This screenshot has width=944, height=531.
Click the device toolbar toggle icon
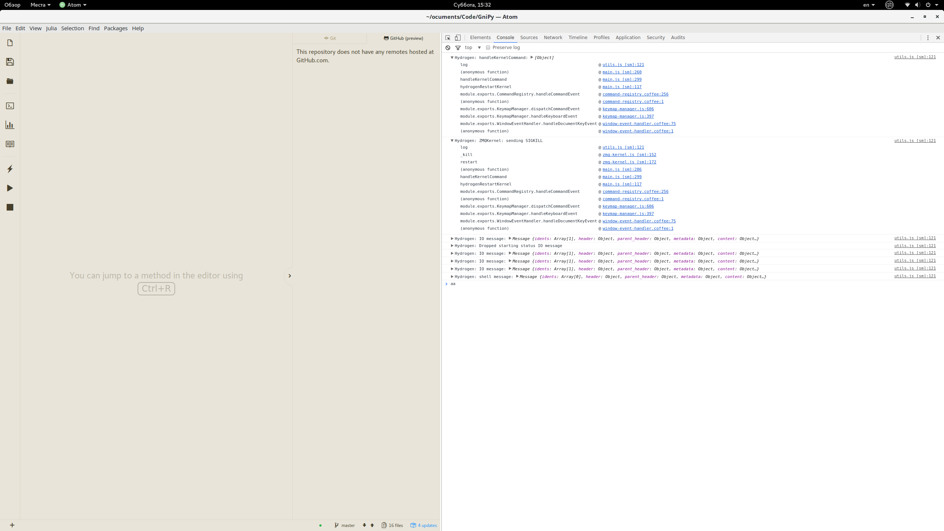(x=457, y=38)
